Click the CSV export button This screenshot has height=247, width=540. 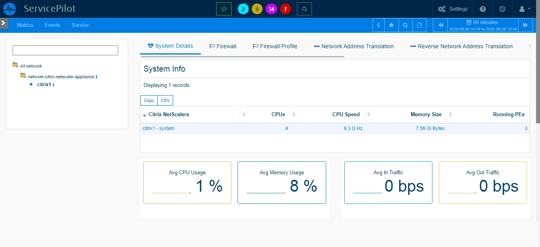point(165,100)
